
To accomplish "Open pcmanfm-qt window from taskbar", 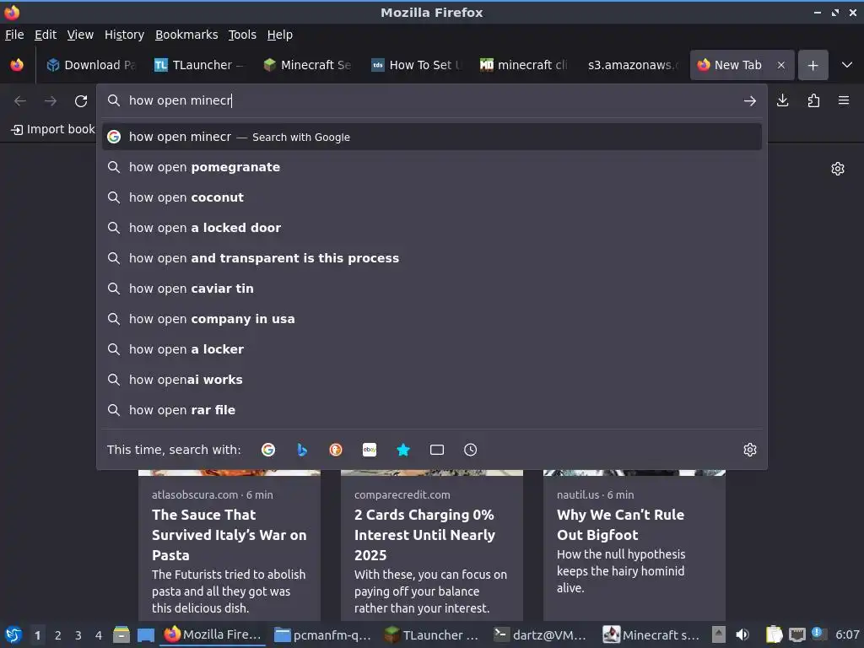I will [323, 634].
